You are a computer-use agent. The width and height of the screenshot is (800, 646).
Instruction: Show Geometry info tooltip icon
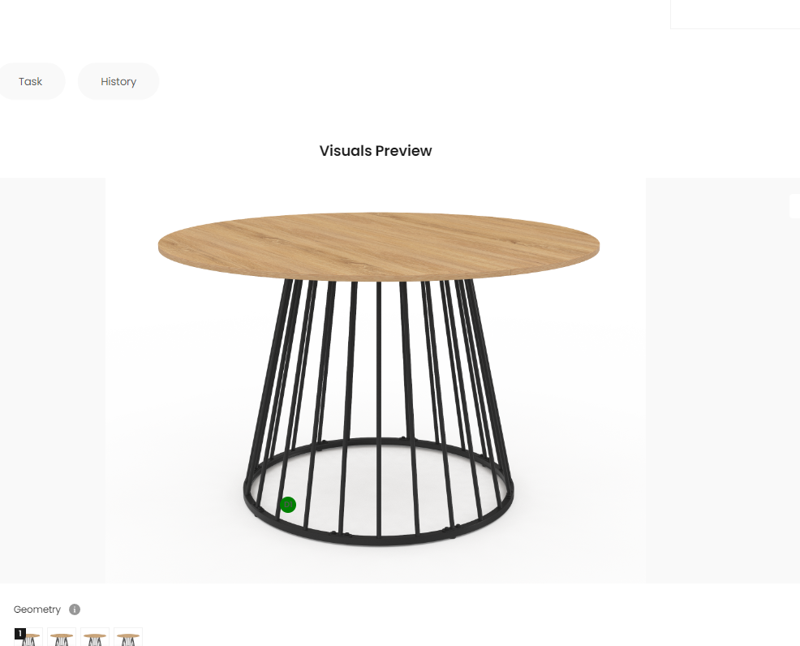(75, 609)
